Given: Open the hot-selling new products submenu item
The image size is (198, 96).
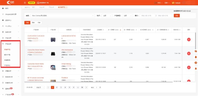Looking at the screenshot, I should coord(7,60).
